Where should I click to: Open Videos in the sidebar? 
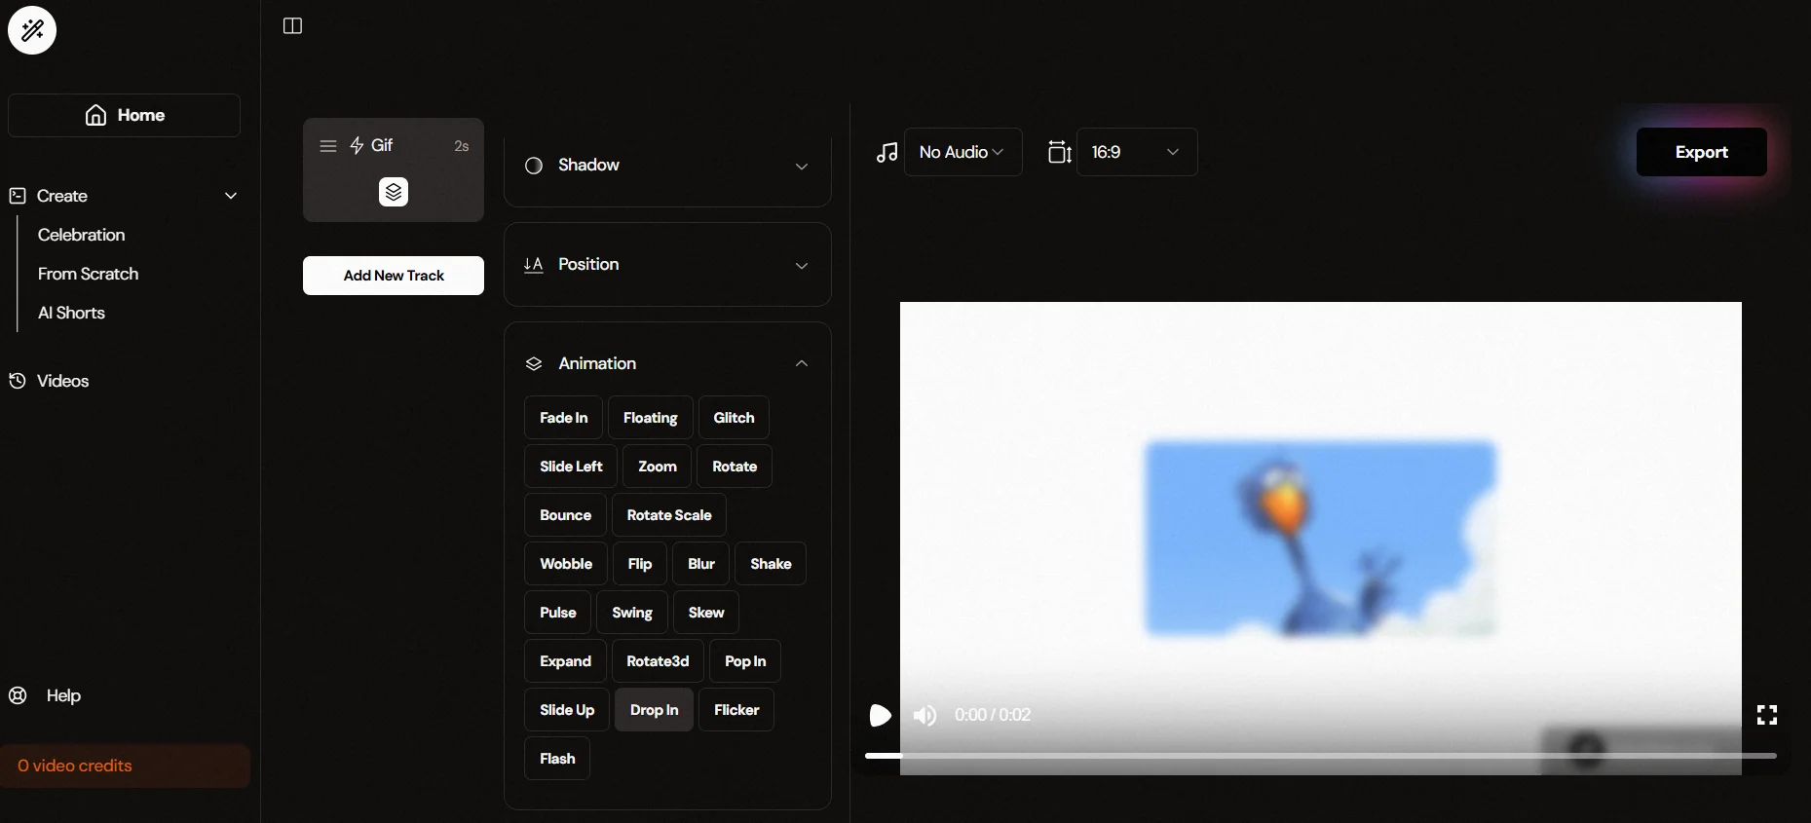click(x=62, y=381)
